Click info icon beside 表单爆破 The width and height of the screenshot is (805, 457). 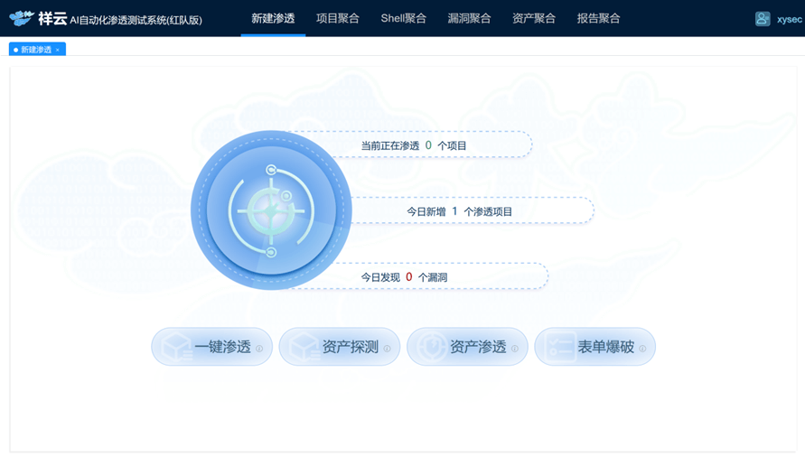click(642, 349)
